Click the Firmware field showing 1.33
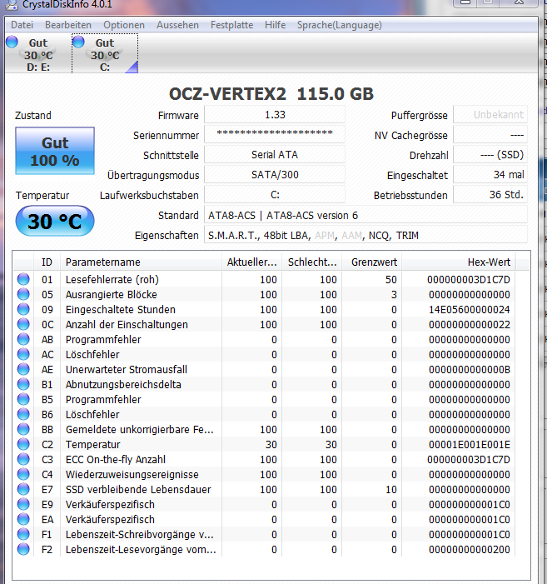This screenshot has width=547, height=584. 275,115
